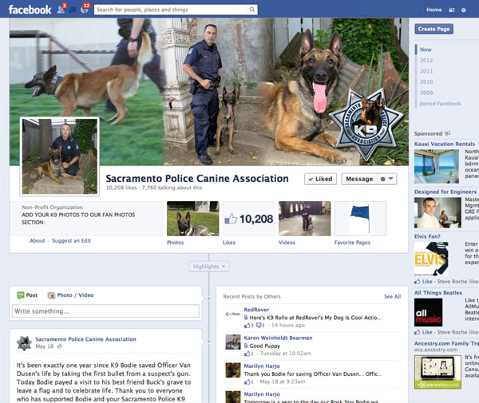Open friend requests icon in top bar
The width and height of the screenshot is (479, 403).
point(61,9)
